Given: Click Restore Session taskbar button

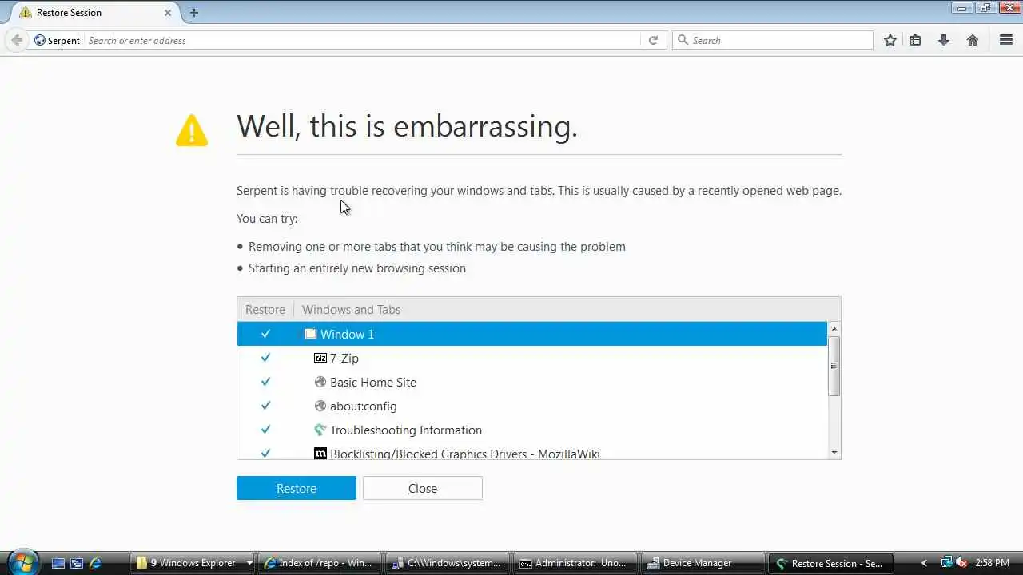Looking at the screenshot, I should [830, 563].
